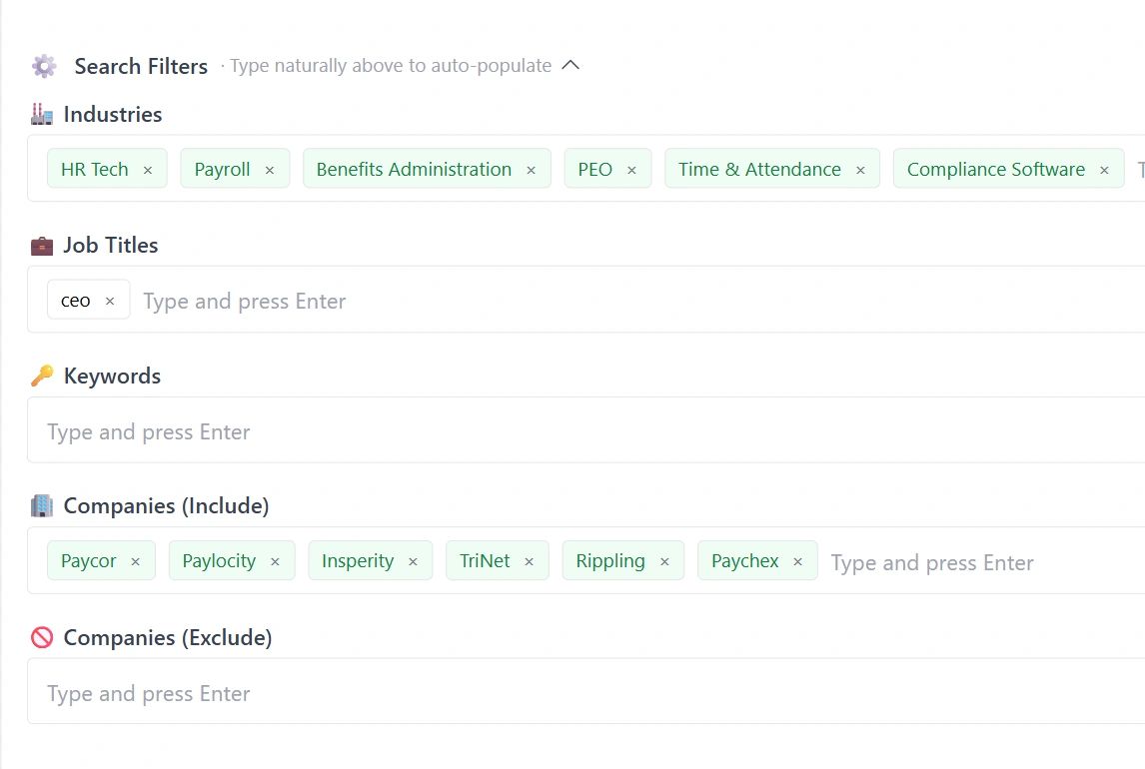
Task: Remove Rippling from included companies
Action: tap(664, 561)
